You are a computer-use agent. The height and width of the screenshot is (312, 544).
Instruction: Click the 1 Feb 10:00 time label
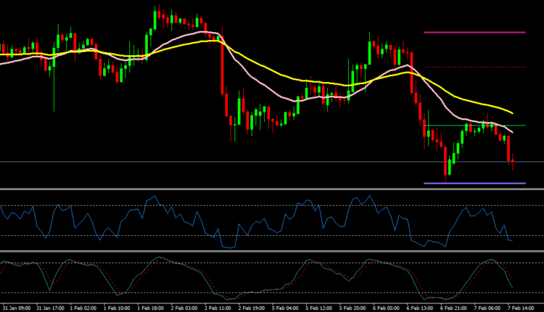(117, 307)
